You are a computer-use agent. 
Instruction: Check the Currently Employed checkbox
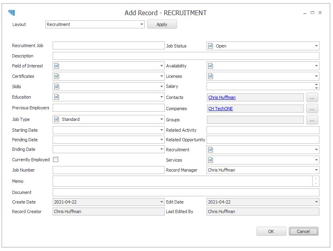pyautogui.click(x=56, y=159)
